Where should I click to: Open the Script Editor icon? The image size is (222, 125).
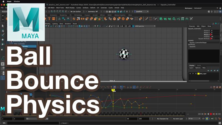220,123
